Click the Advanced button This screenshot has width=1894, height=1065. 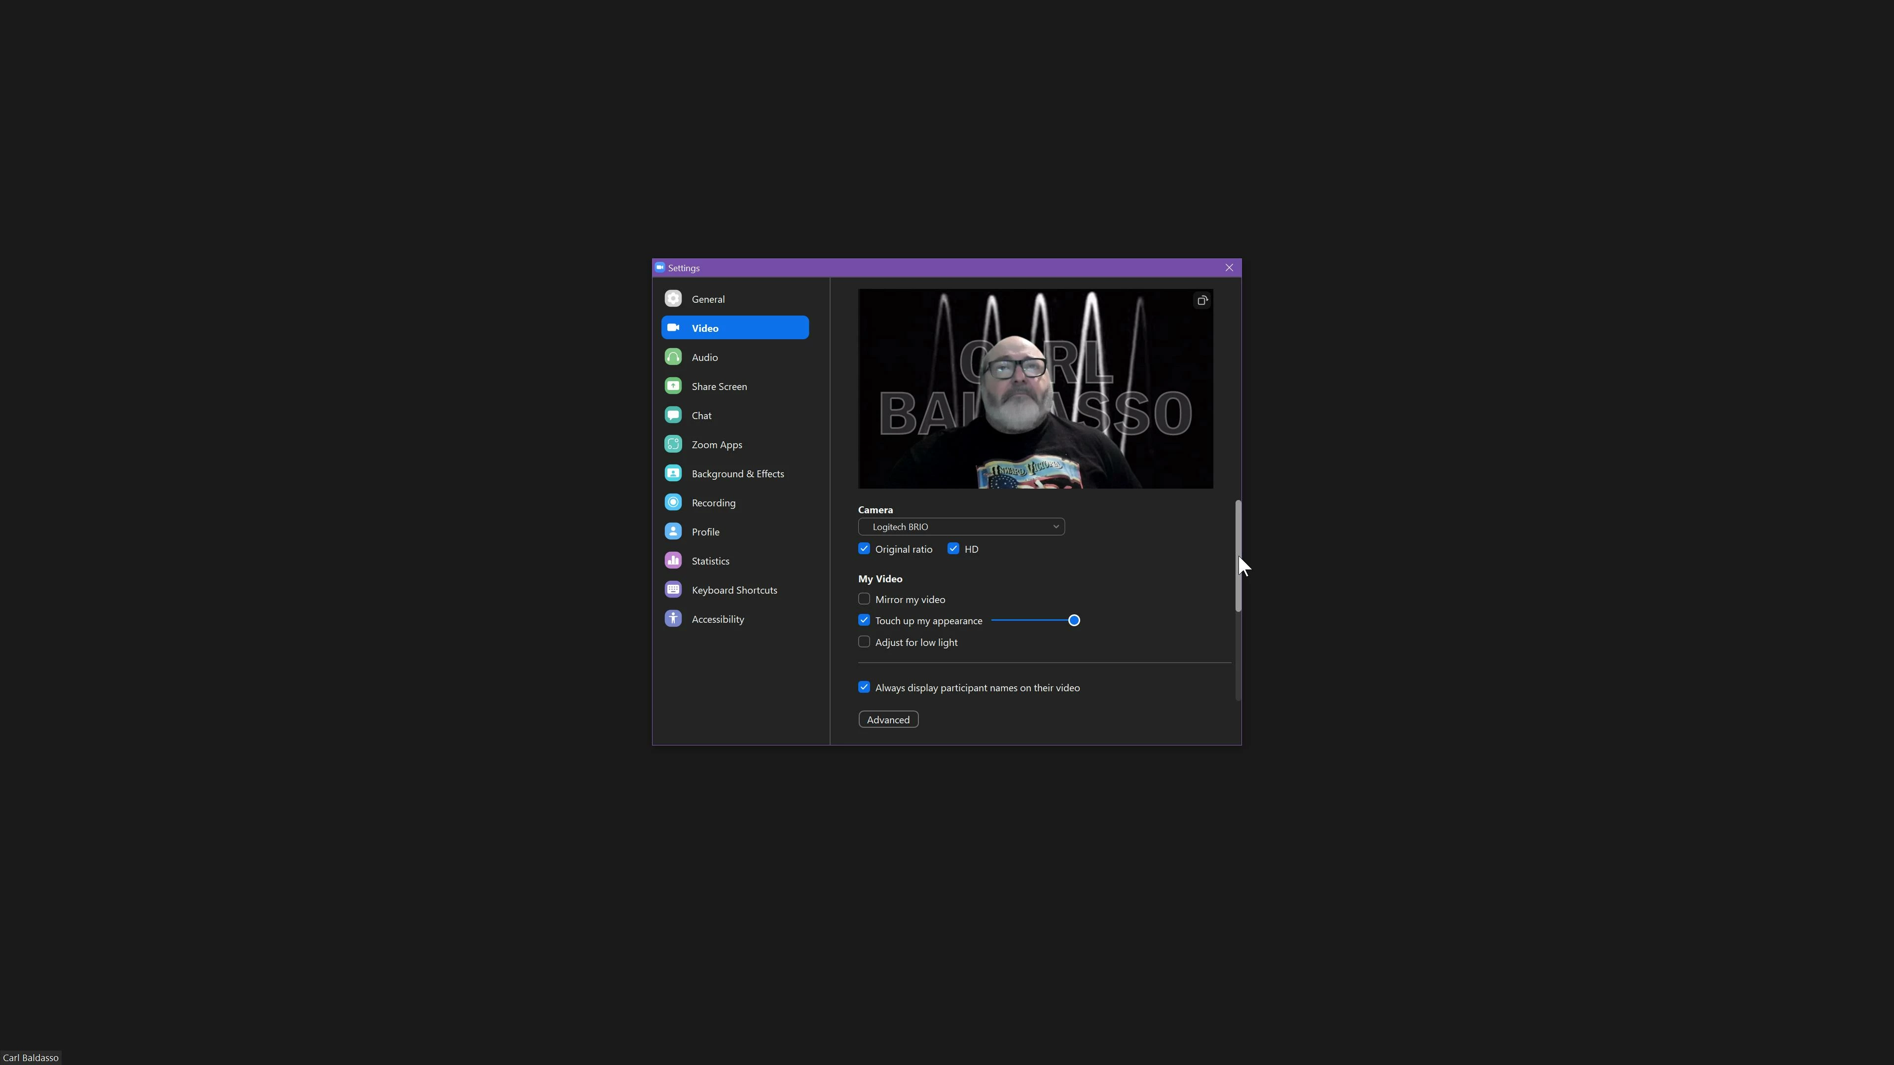pyautogui.click(x=888, y=719)
